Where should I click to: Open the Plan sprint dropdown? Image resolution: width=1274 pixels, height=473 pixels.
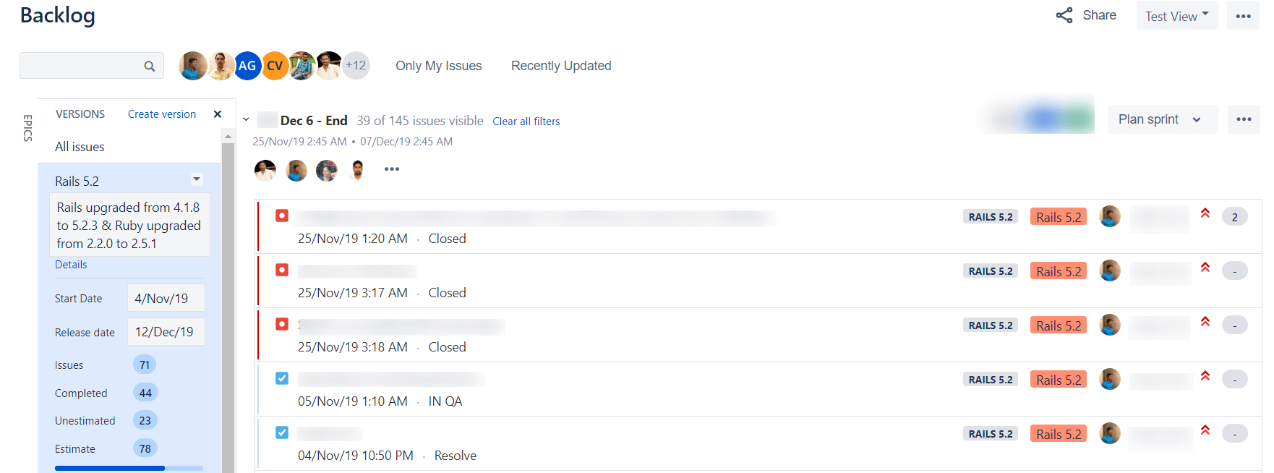click(x=1160, y=119)
